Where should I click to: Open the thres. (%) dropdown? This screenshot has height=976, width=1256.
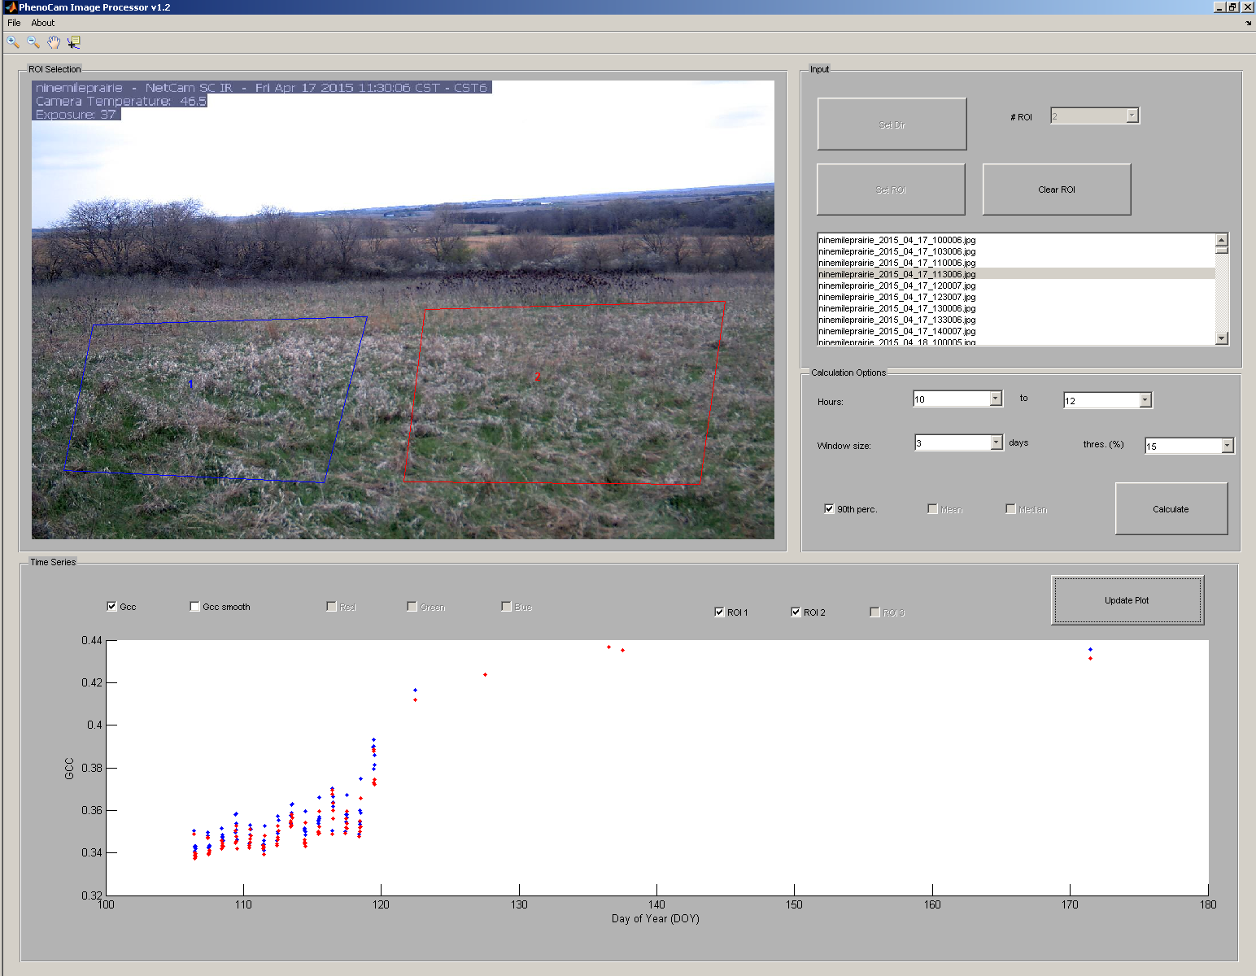[x=1189, y=446]
